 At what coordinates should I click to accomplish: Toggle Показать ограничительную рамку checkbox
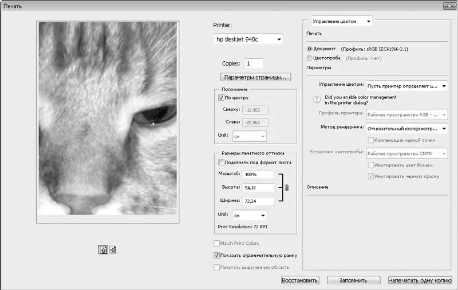[216, 255]
